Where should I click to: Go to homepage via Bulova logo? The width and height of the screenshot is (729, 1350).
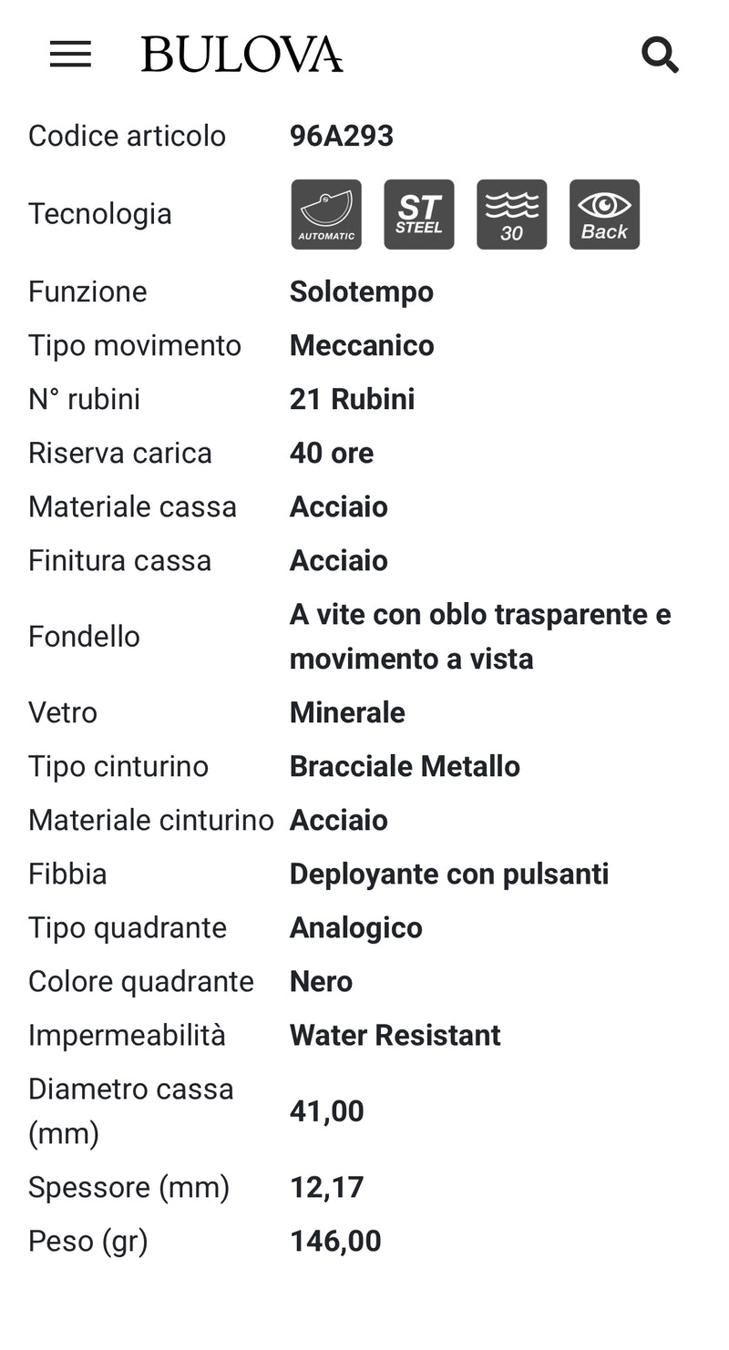click(242, 55)
